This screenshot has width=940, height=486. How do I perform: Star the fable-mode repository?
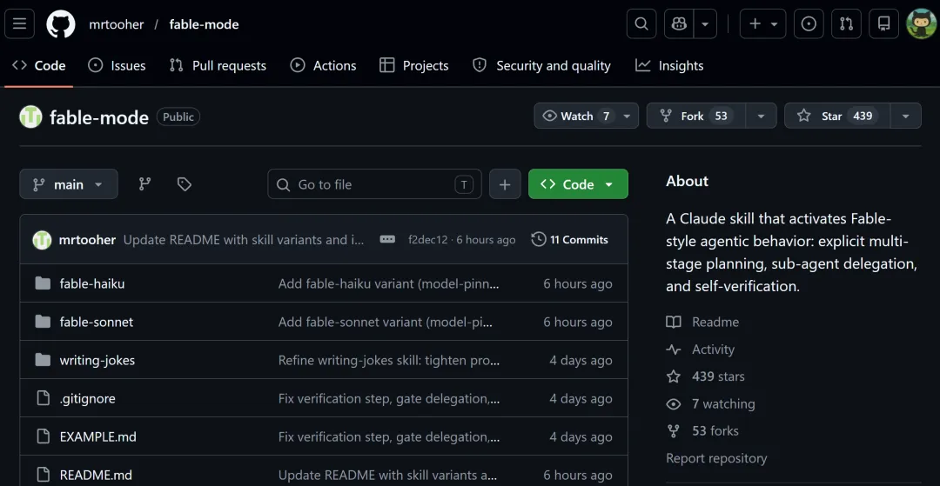tap(837, 117)
